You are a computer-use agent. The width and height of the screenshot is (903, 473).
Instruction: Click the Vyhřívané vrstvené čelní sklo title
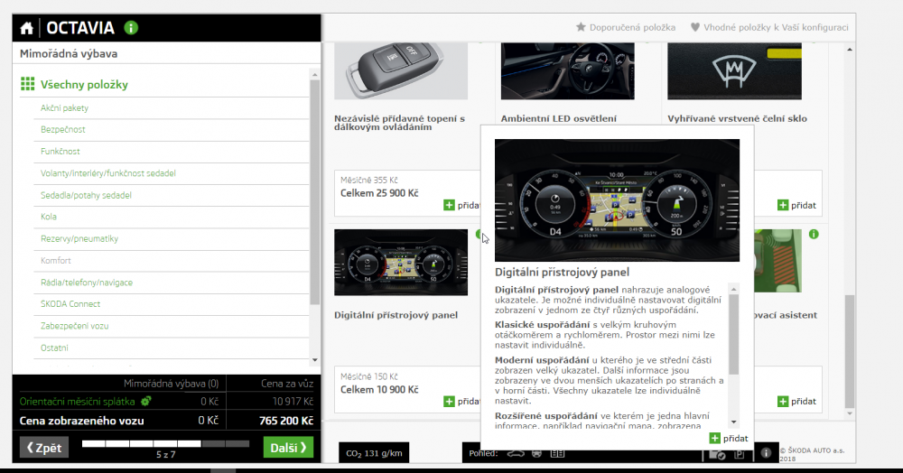pos(737,118)
